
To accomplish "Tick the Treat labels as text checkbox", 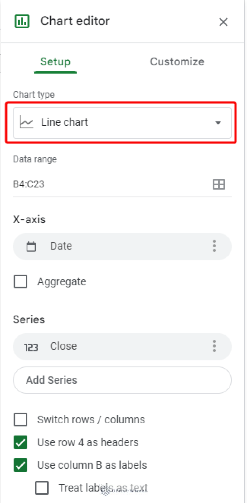I will click(x=42, y=488).
